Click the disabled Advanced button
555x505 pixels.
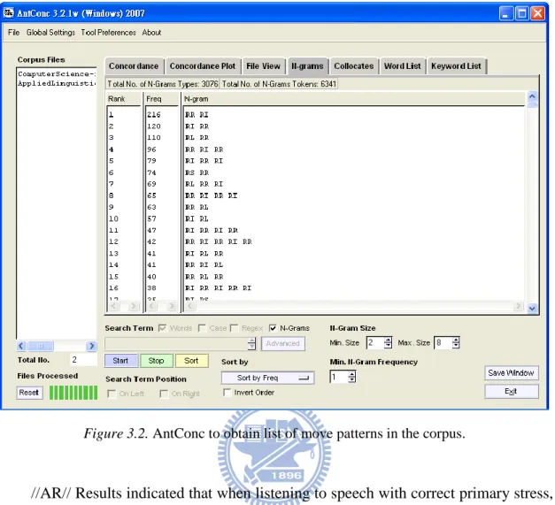[x=282, y=343]
